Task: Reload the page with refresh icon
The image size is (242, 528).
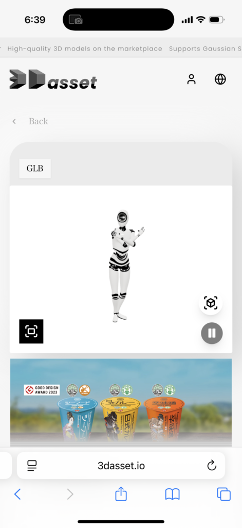Action: click(212, 466)
